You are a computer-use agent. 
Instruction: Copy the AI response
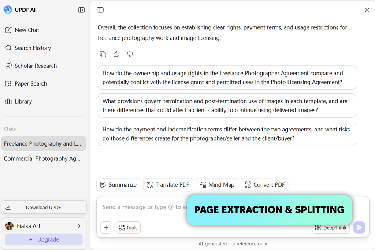point(103,54)
